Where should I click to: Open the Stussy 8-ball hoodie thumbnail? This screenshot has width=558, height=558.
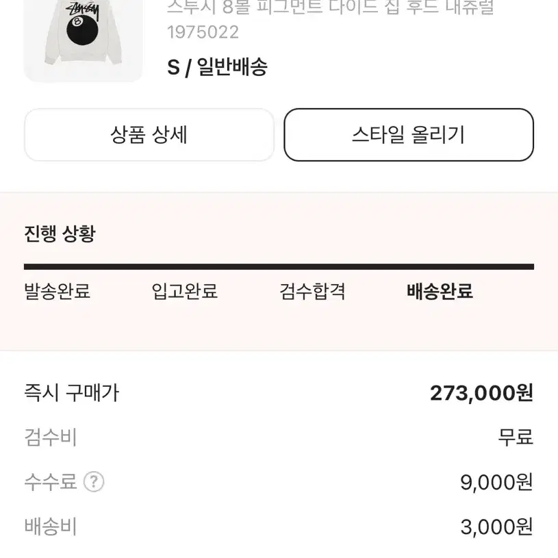point(84,40)
